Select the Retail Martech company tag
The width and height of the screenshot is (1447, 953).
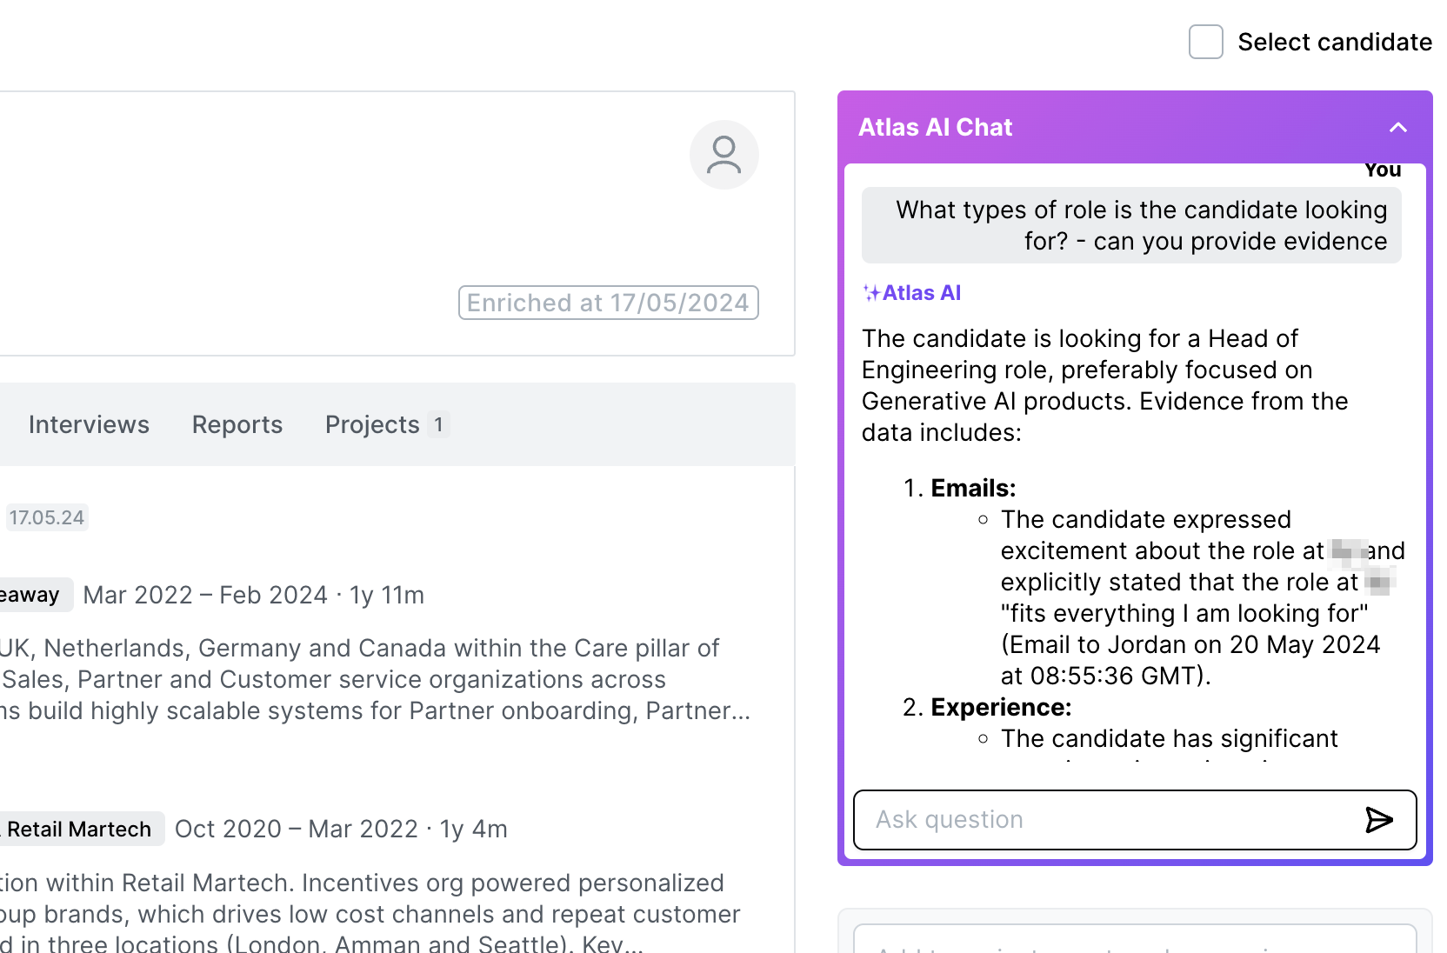78,830
